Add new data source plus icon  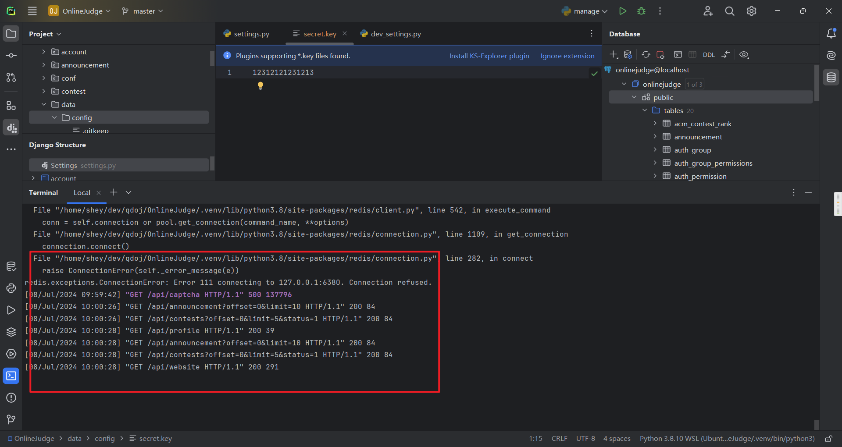click(x=614, y=55)
